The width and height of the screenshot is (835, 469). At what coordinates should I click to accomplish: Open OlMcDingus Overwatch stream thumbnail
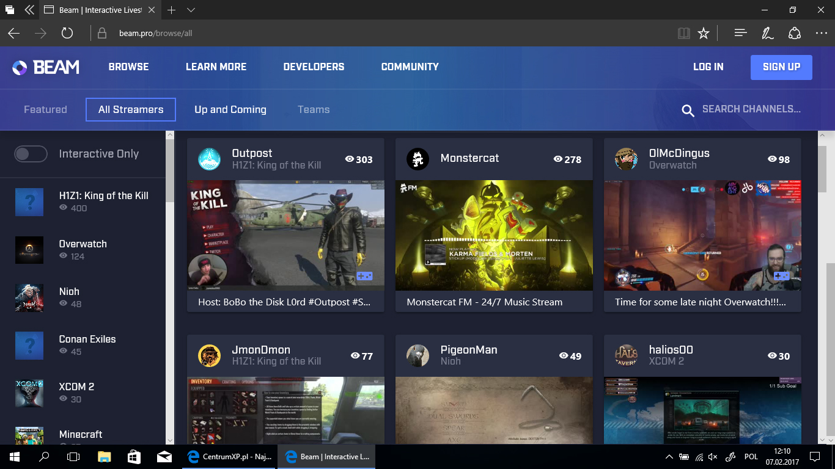[x=702, y=235]
